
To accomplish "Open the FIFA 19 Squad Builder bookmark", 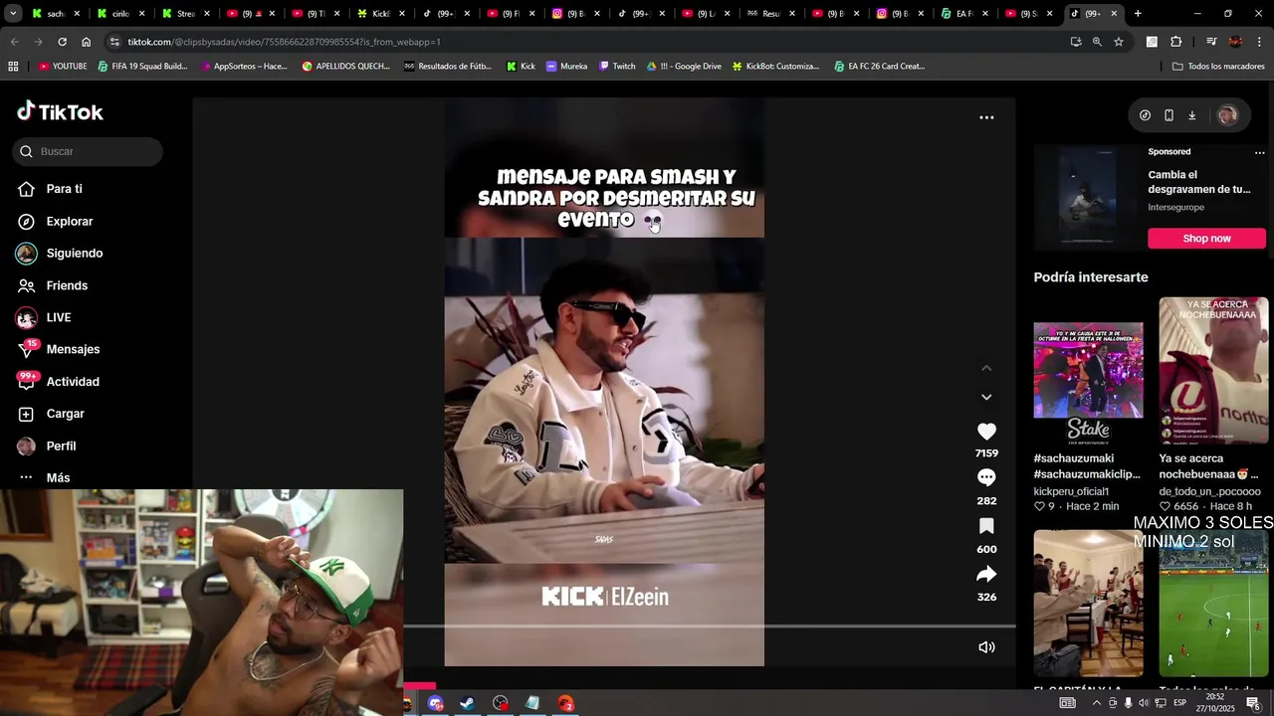I will pos(142,66).
